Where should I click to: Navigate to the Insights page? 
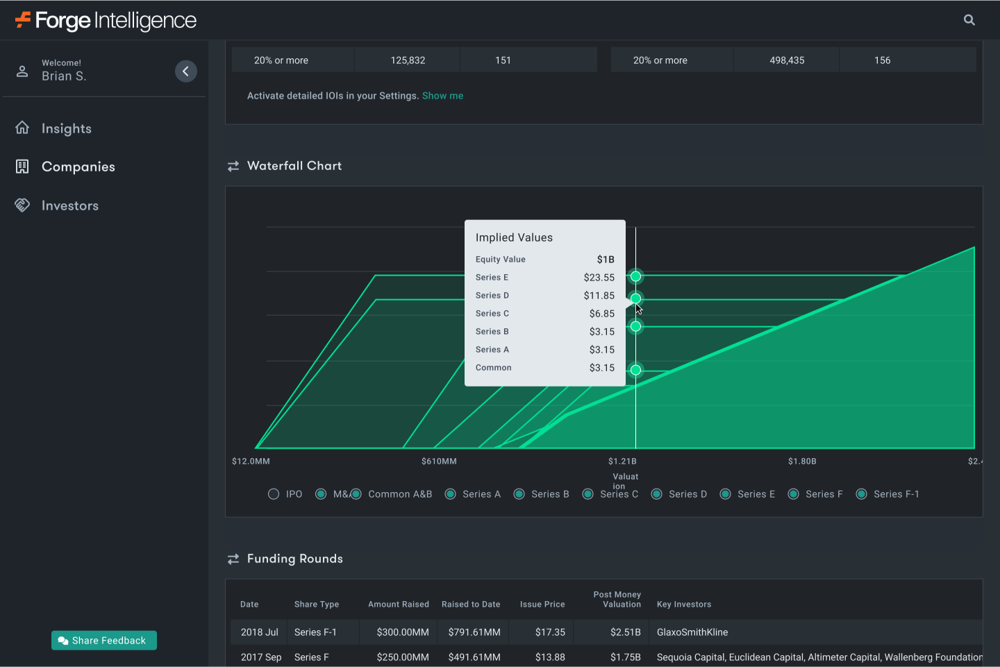[66, 128]
